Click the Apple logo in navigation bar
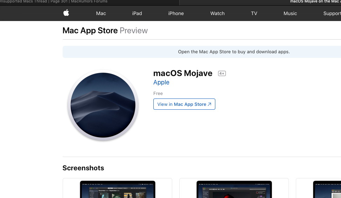 pyautogui.click(x=66, y=13)
